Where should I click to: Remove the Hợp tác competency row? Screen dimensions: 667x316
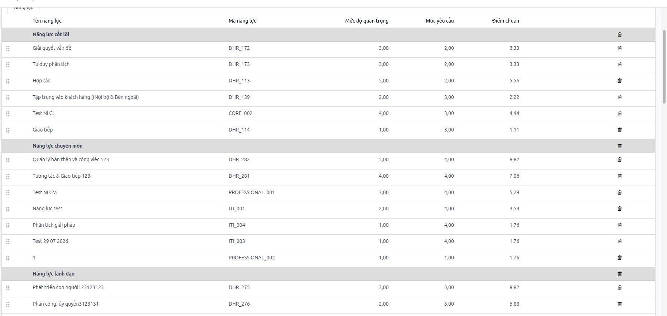[x=619, y=81]
